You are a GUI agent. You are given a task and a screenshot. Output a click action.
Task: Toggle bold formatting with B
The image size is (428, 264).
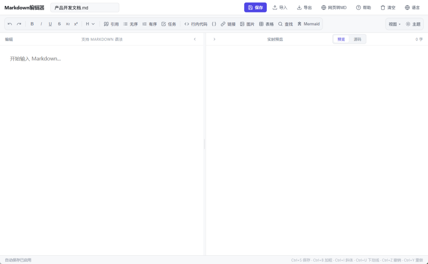coord(32,24)
